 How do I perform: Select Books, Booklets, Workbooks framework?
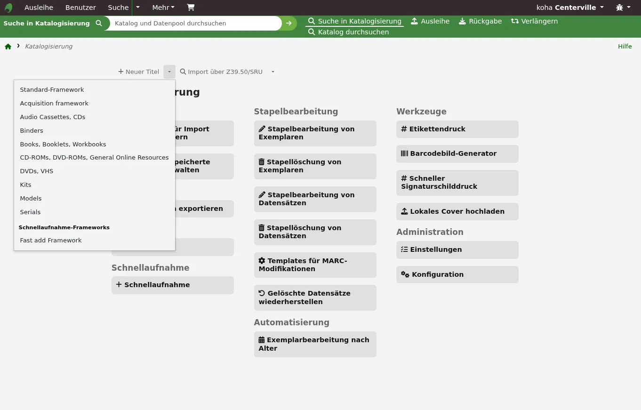point(95,144)
